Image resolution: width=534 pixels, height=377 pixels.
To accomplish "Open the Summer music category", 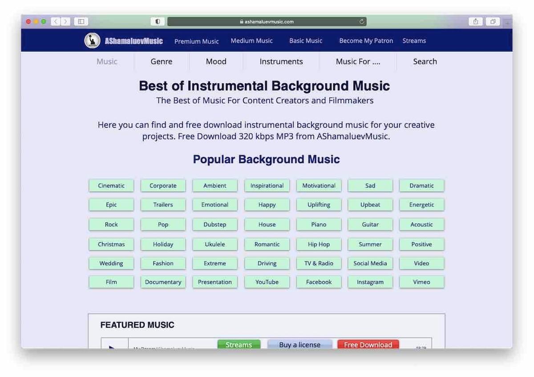I will (x=370, y=244).
